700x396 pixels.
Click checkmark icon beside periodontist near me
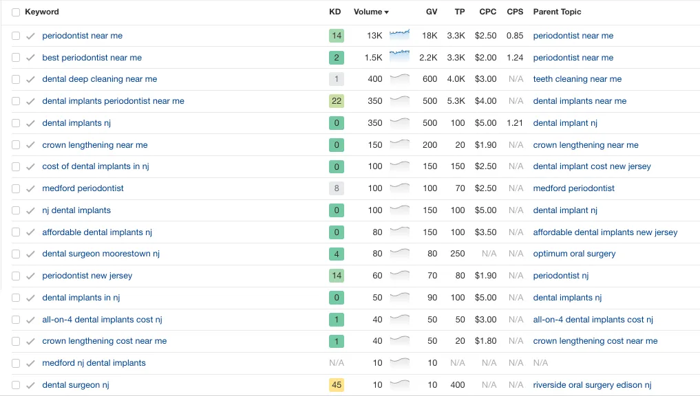pos(30,36)
